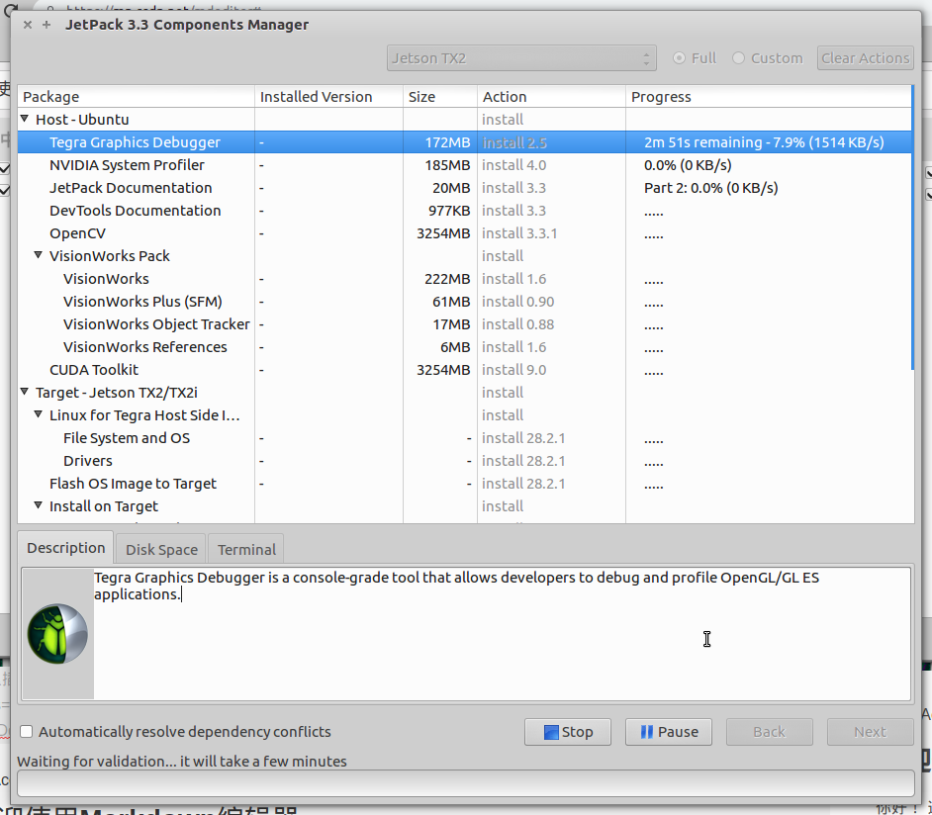932x815 pixels.
Task: Click 'Waiting for validation' status text
Action: coord(182,761)
